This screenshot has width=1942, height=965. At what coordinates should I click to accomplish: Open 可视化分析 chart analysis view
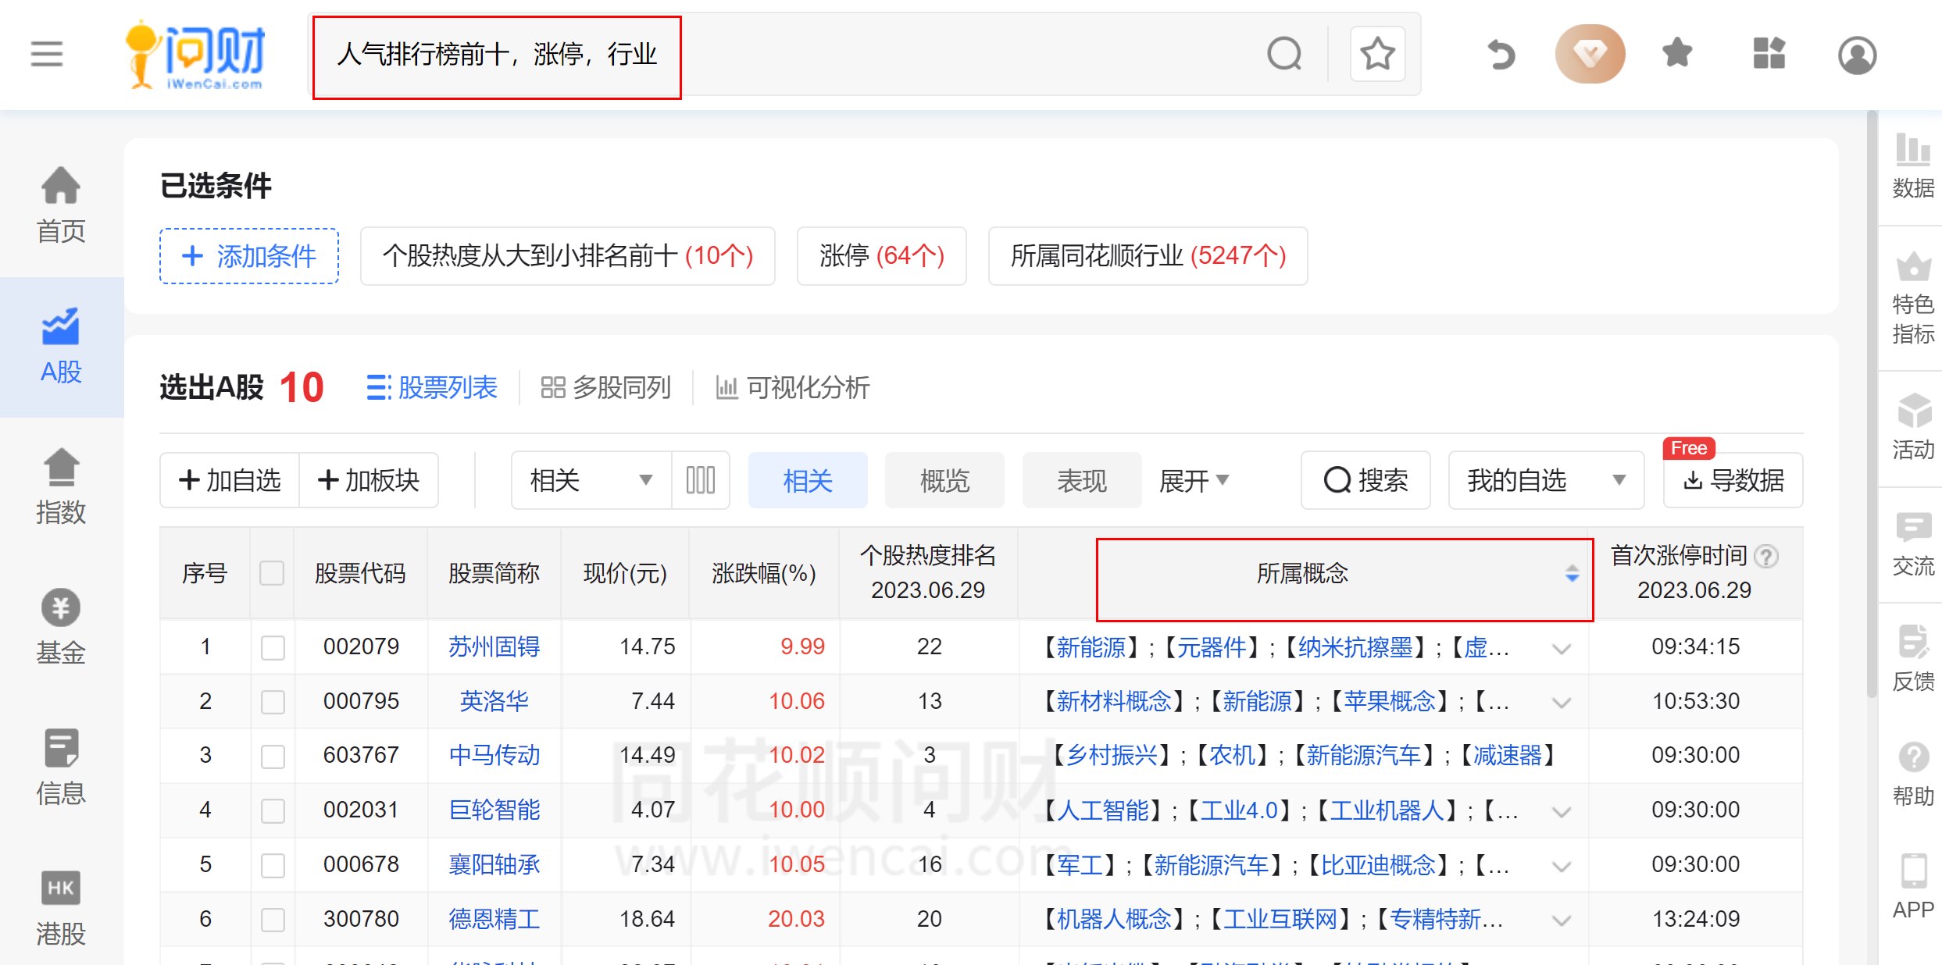point(793,387)
